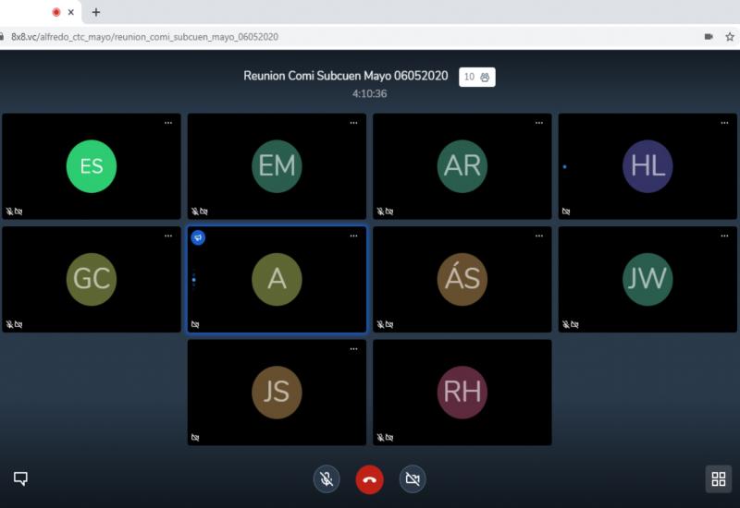
Task: Click the address bar URL
Action: click(x=144, y=37)
